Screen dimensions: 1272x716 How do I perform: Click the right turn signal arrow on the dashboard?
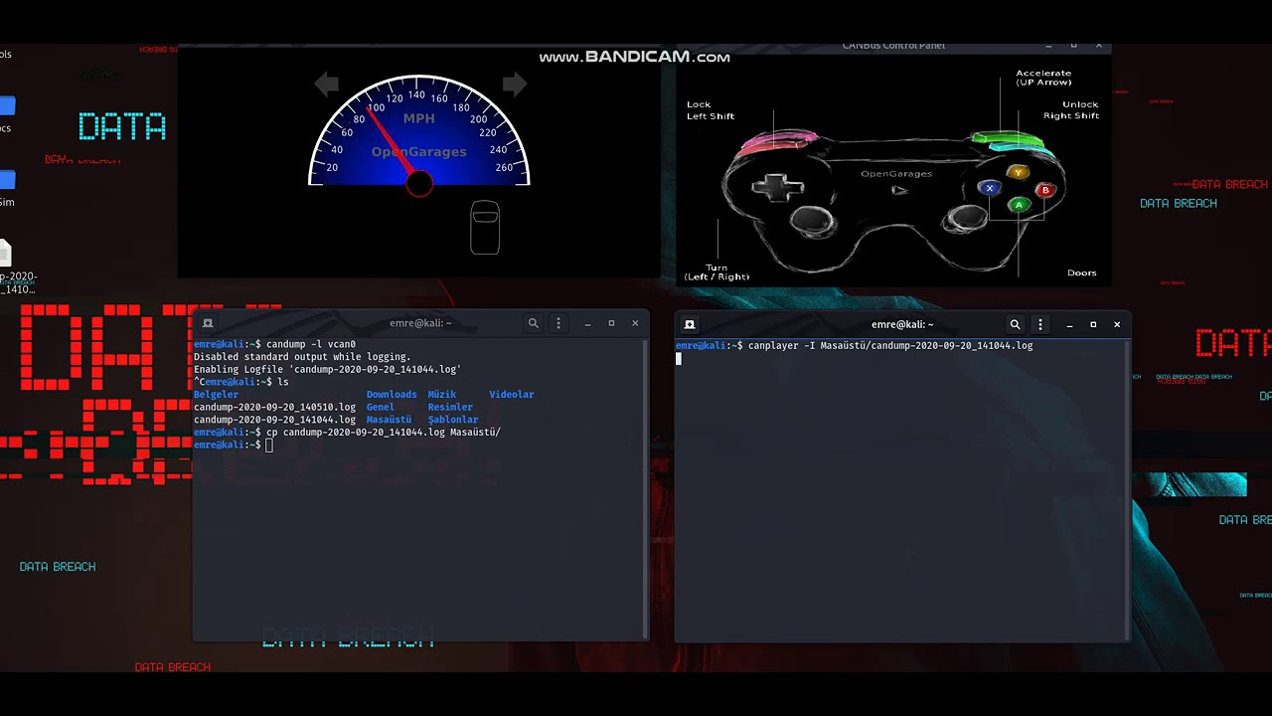click(x=515, y=85)
